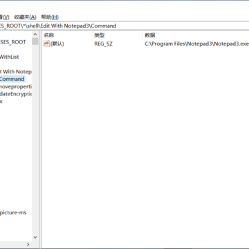The width and height of the screenshot is (249, 249).
Task: Click REG_SZ type cell
Action: [x=103, y=44]
